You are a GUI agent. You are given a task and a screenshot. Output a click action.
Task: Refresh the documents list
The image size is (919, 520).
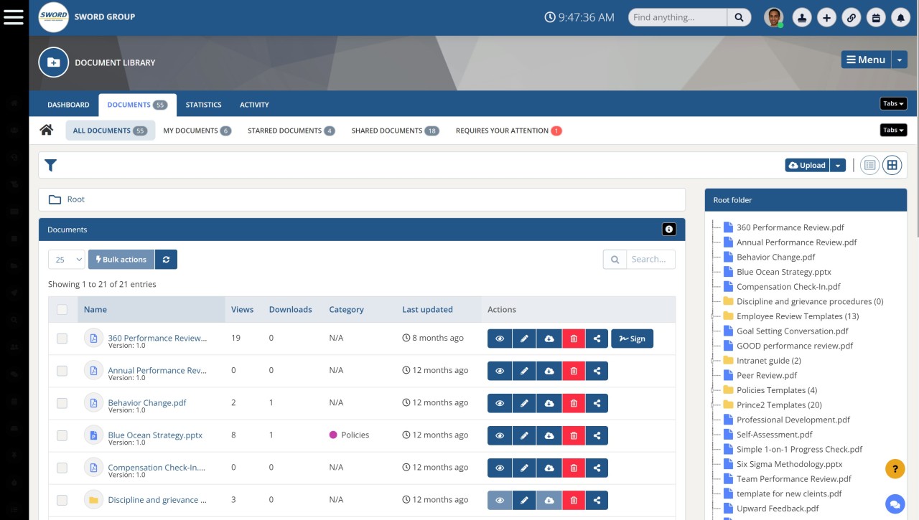(166, 259)
